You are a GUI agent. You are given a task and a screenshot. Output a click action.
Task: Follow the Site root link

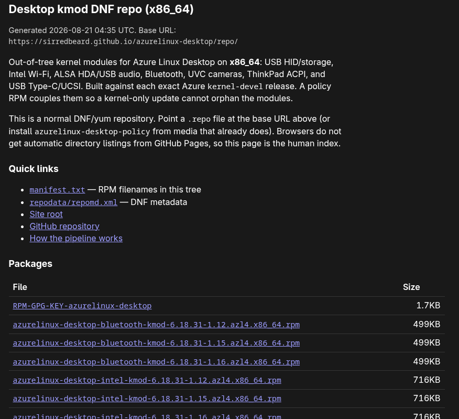coord(46,214)
